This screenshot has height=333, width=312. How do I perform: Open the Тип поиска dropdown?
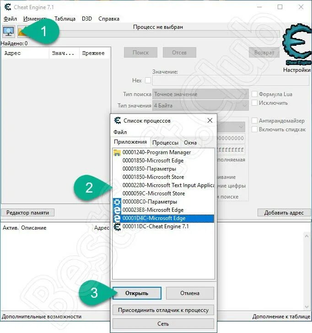[x=200, y=94]
